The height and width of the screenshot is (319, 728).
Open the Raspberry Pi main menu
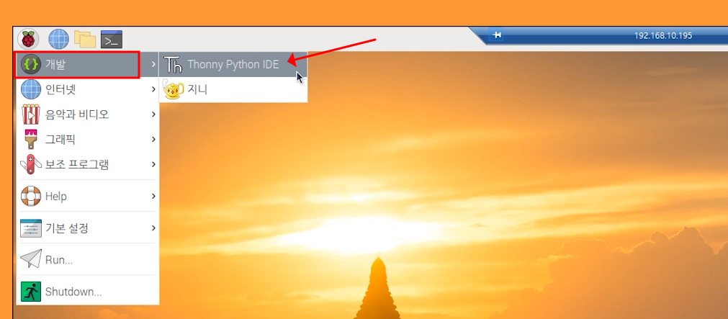28,39
